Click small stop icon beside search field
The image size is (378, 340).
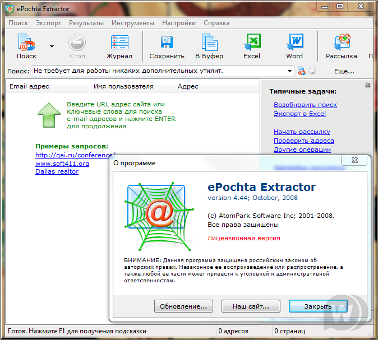[312, 71]
